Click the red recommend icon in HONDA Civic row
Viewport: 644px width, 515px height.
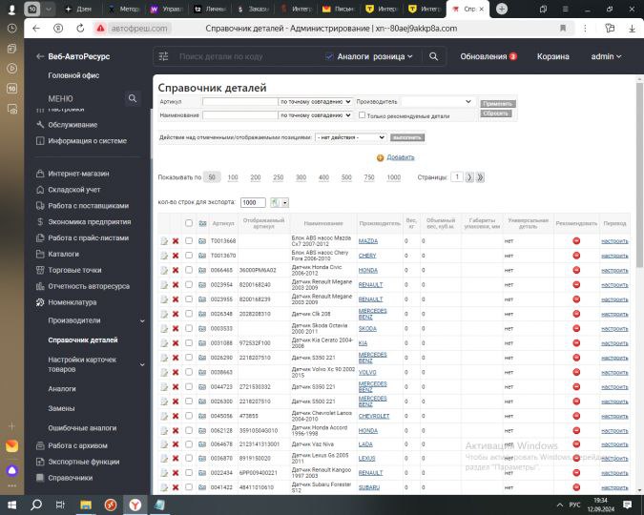pyautogui.click(x=576, y=270)
